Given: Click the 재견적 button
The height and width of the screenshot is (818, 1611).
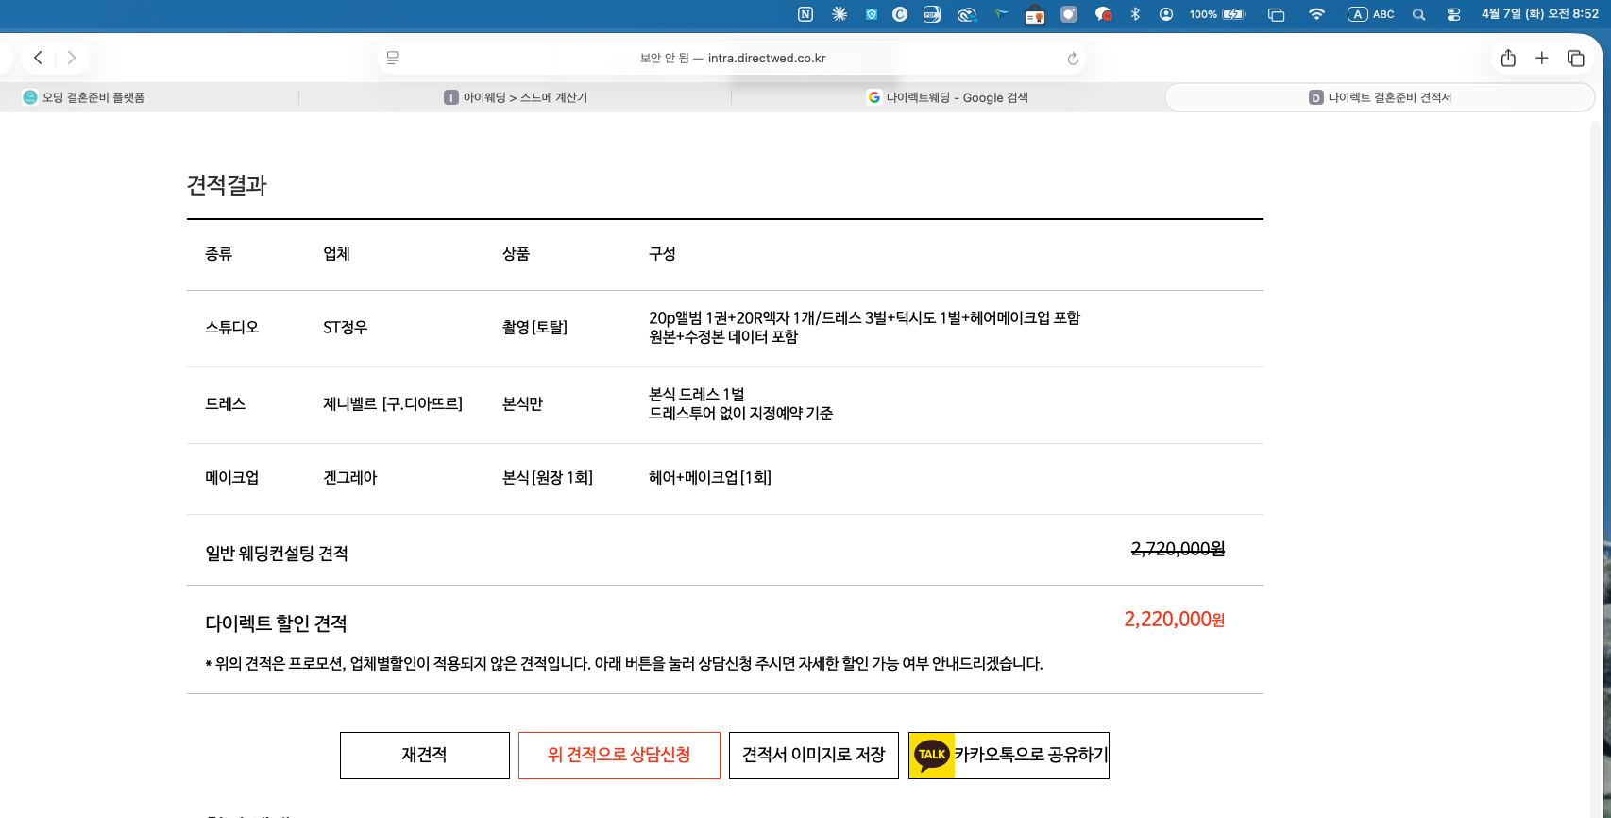Looking at the screenshot, I should click(x=425, y=755).
